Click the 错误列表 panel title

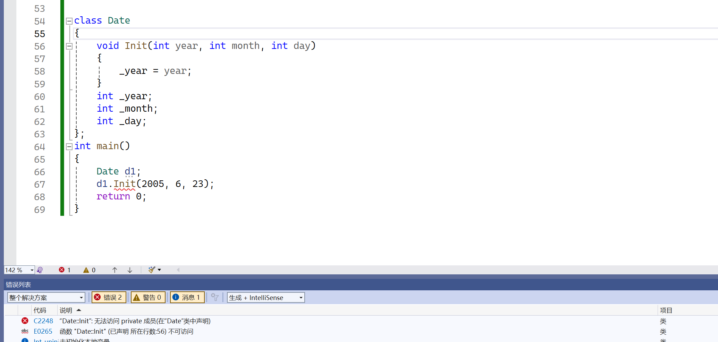18,284
